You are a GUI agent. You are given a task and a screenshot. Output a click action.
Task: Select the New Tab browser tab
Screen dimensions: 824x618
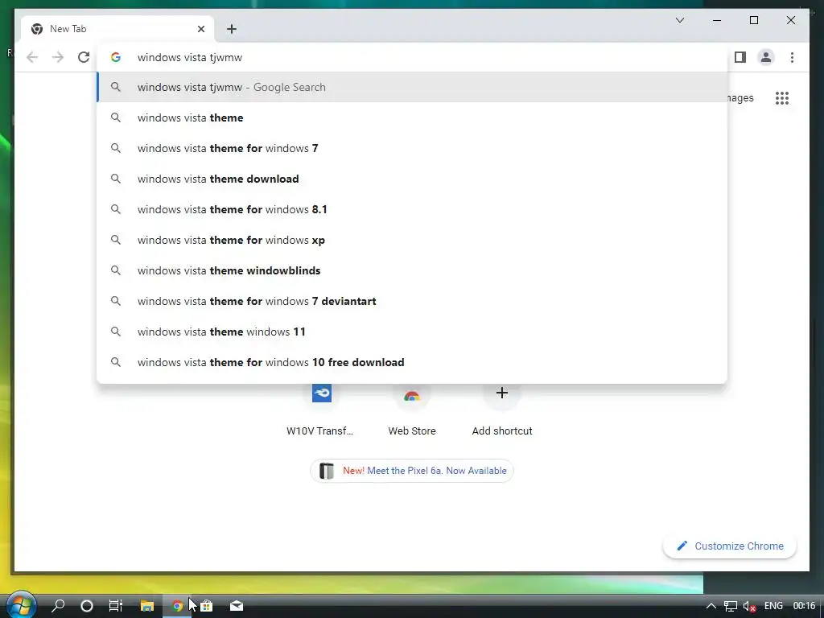[x=117, y=29]
